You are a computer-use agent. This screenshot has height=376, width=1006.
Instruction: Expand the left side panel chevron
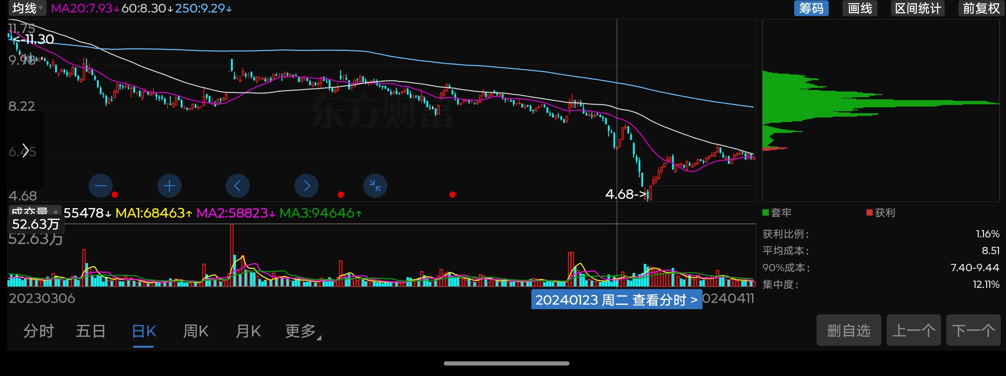pos(25,150)
